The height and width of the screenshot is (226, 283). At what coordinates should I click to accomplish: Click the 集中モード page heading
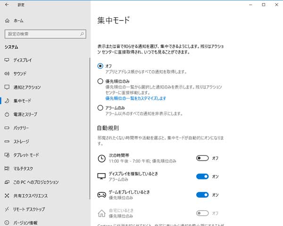click(x=114, y=20)
